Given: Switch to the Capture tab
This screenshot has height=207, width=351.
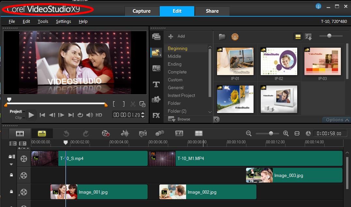Looking at the screenshot, I should pyautogui.click(x=141, y=11).
